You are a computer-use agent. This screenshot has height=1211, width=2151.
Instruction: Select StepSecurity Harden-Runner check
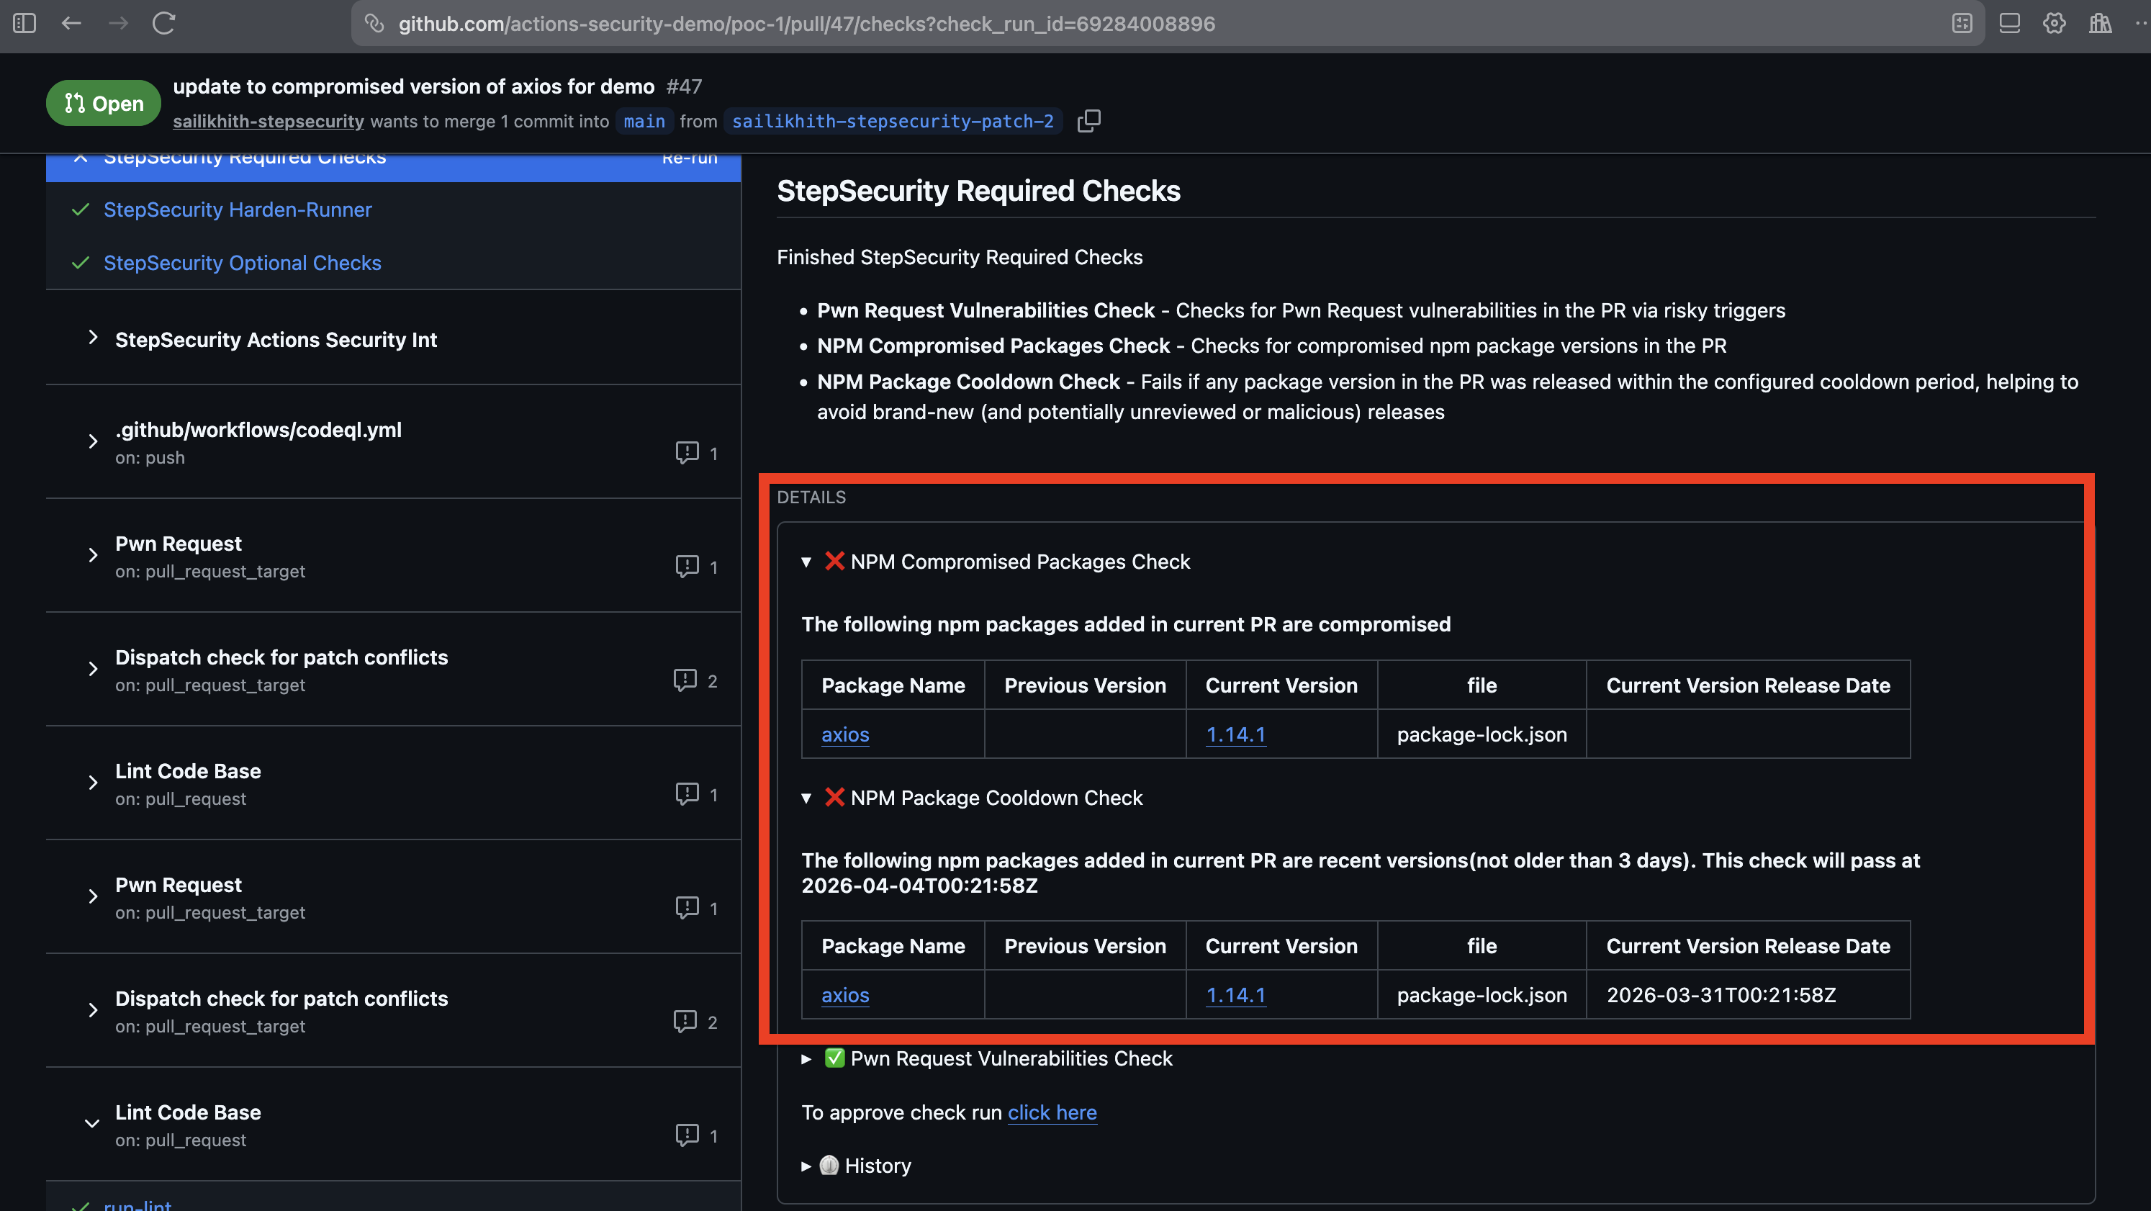(x=237, y=210)
